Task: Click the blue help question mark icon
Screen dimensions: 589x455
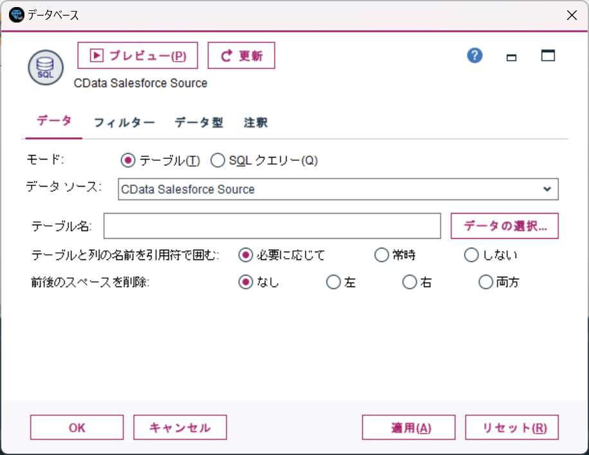Action: (x=475, y=56)
